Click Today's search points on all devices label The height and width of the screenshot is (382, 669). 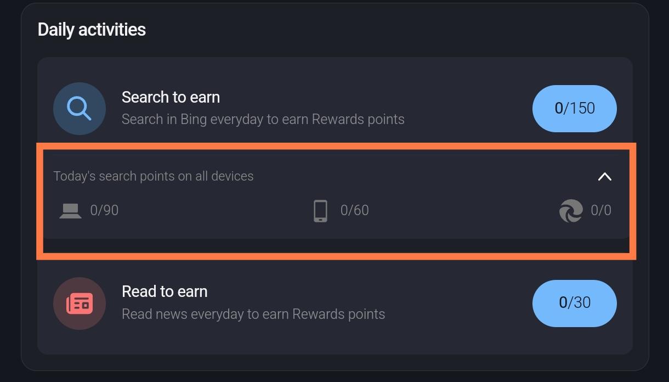pos(154,176)
